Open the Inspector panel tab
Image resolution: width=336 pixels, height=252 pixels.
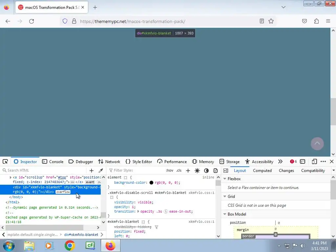point(25,161)
